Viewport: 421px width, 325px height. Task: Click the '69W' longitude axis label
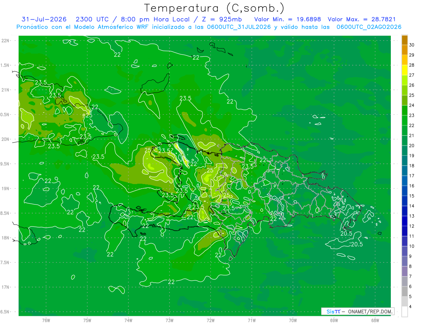[x=334, y=320]
